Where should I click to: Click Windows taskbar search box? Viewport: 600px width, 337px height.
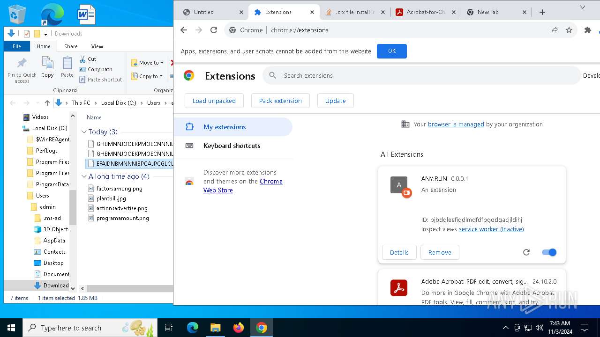click(x=90, y=328)
